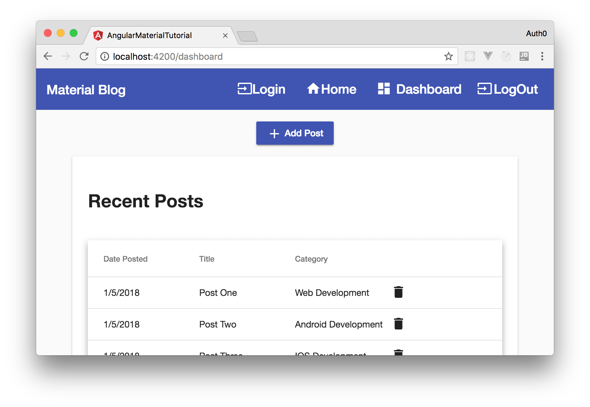Navigate to Home via navbar text
Screen dimensions: 590x407
click(x=339, y=89)
